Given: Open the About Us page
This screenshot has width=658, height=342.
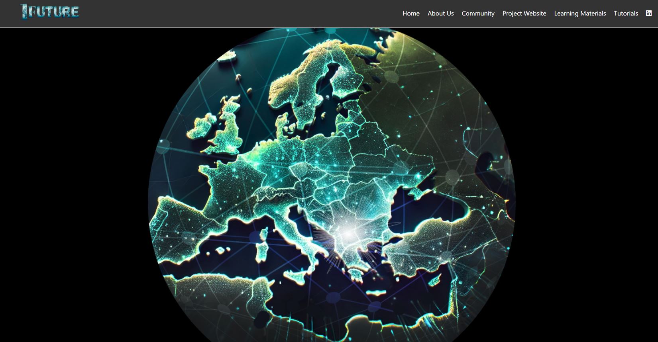Looking at the screenshot, I should point(440,14).
